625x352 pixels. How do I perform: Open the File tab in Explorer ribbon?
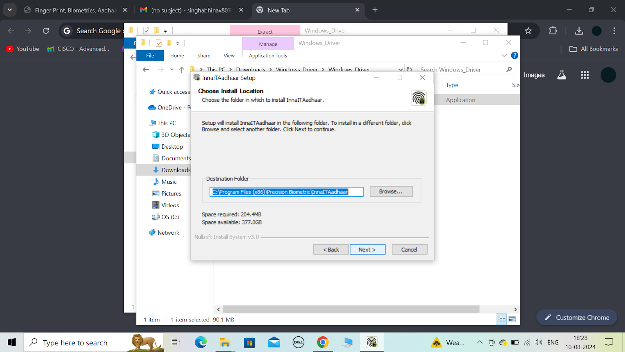click(x=150, y=56)
